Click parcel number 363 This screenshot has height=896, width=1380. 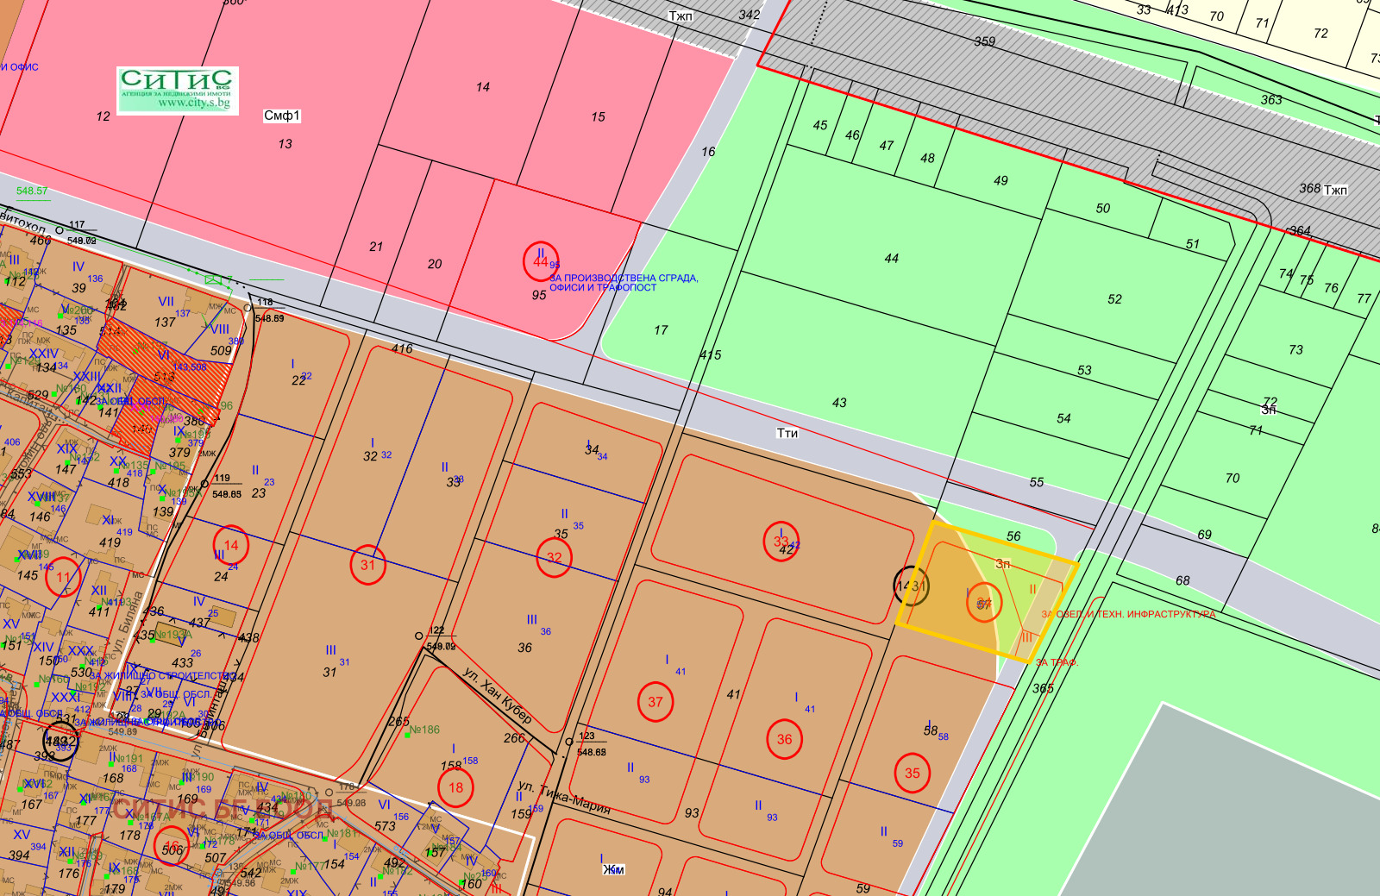point(1271,100)
